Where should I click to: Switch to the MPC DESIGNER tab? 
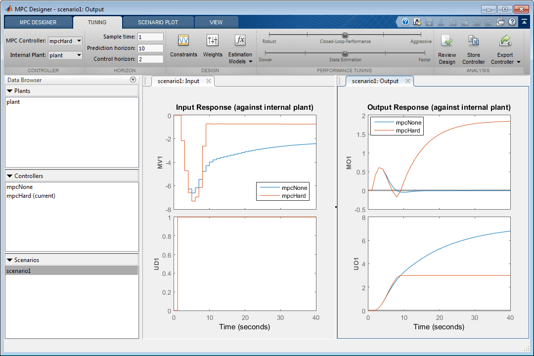pyautogui.click(x=38, y=22)
